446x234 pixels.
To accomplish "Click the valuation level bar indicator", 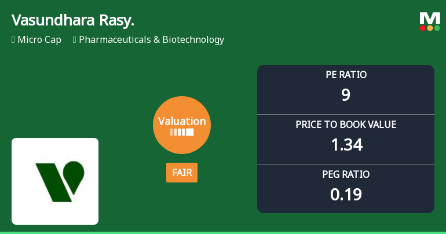I will tap(182, 132).
